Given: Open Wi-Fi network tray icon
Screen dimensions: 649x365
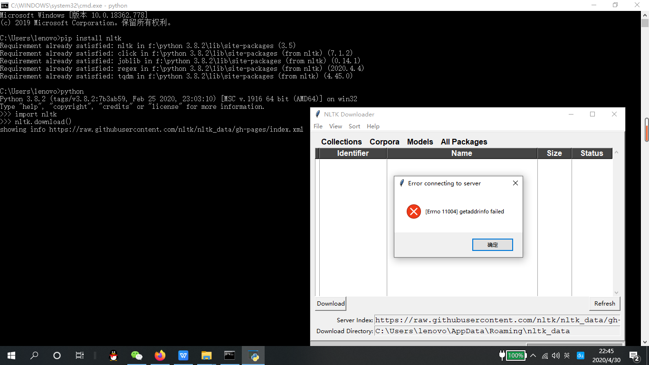Looking at the screenshot, I should click(545, 355).
